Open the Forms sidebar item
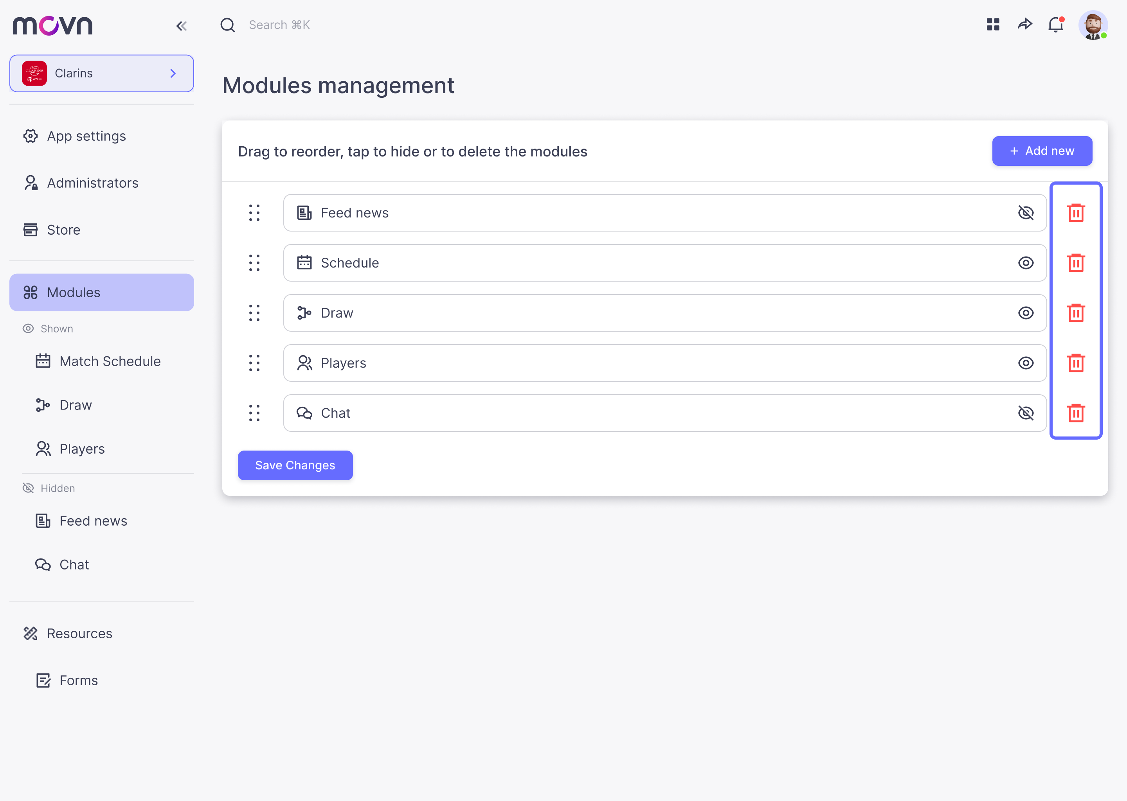 (78, 681)
